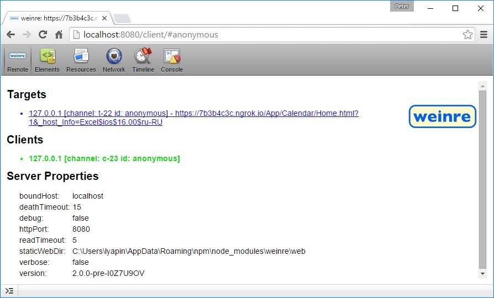Open the Network panel

coord(114,60)
